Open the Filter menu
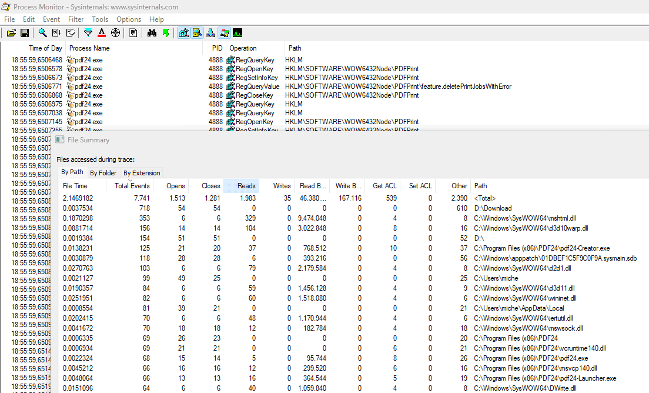The image size is (649, 393). coord(76,19)
